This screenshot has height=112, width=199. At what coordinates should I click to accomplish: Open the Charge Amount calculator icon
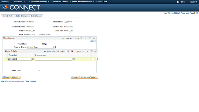click(73, 59)
